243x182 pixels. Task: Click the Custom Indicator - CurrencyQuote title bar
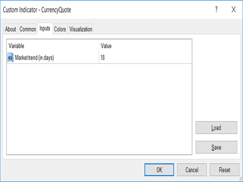click(95, 10)
